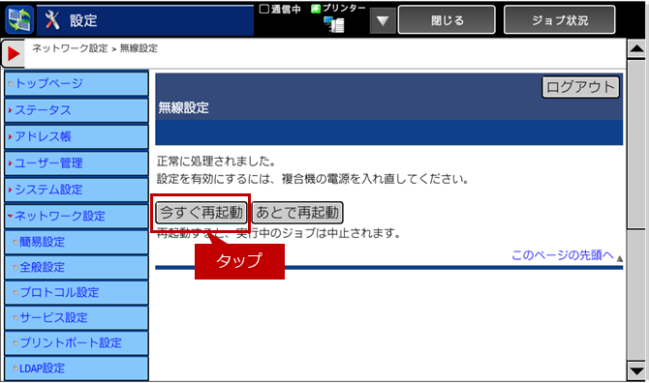
Task: Tap あとで再起動 to reboot later
Action: tap(297, 213)
